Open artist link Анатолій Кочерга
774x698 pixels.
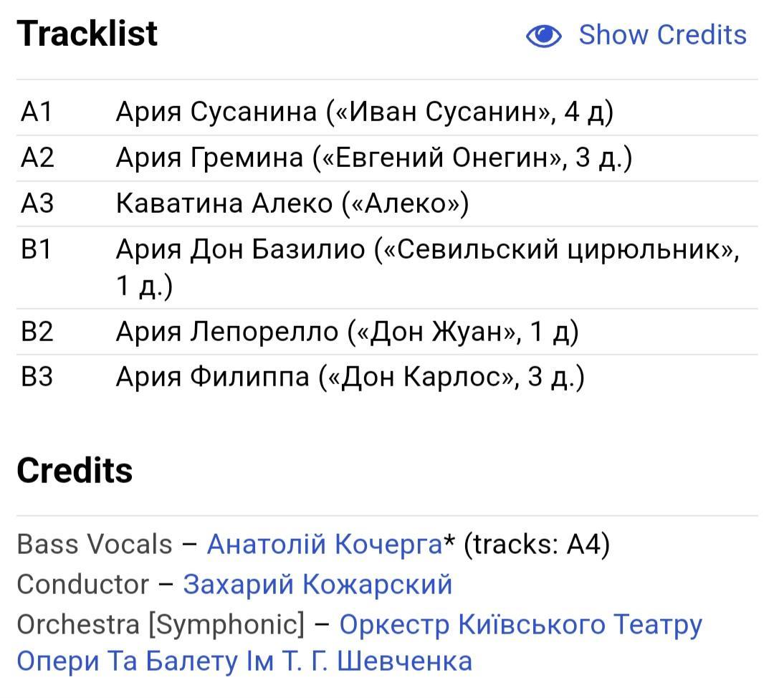[x=325, y=545]
